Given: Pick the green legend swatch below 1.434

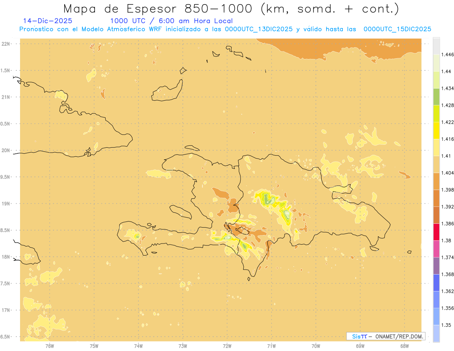Looking at the screenshot, I should pyautogui.click(x=436, y=97).
